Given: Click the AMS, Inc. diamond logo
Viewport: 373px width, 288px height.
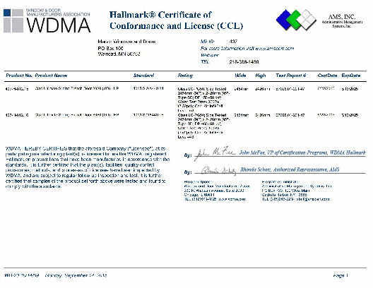Looking at the screenshot, I should (x=296, y=20).
